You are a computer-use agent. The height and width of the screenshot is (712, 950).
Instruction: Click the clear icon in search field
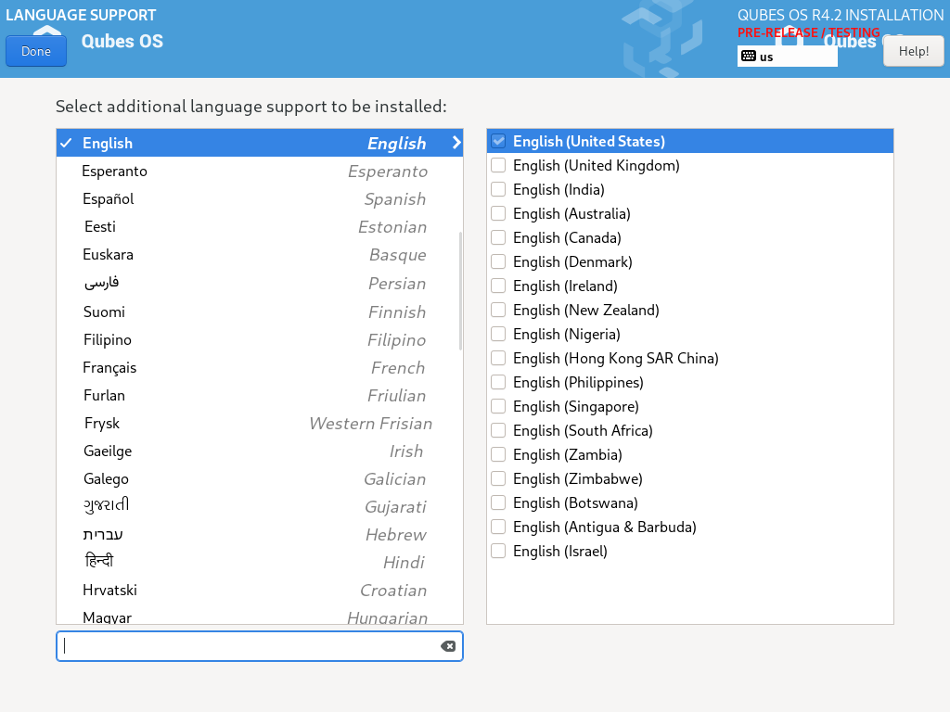click(x=448, y=646)
